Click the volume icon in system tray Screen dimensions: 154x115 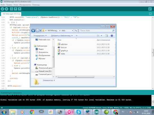(x=138, y=112)
